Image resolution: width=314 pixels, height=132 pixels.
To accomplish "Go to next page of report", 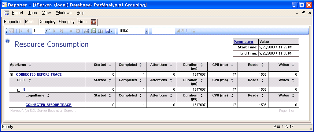I will point(54,31).
